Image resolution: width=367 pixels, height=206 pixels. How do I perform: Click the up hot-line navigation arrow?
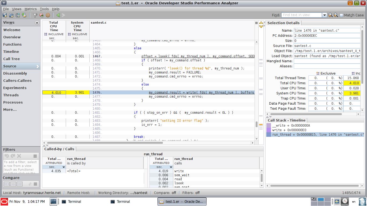[x=261, y=23]
